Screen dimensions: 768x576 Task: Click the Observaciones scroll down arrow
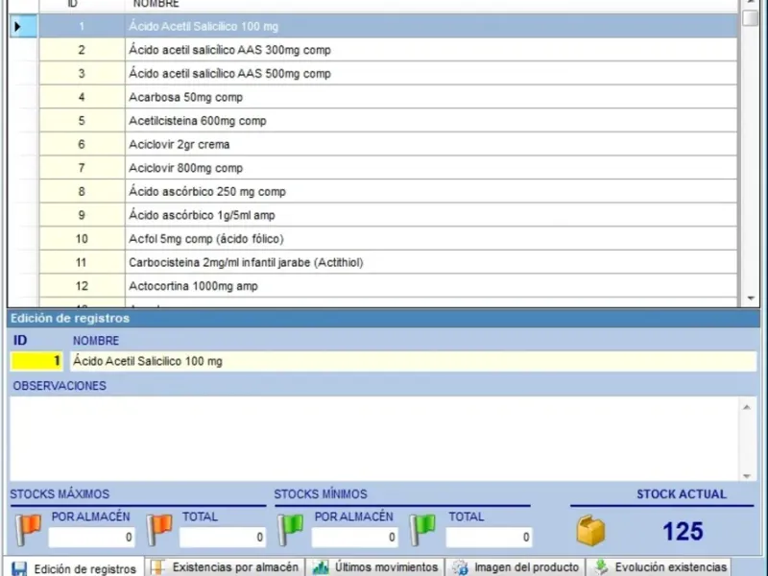(x=747, y=475)
